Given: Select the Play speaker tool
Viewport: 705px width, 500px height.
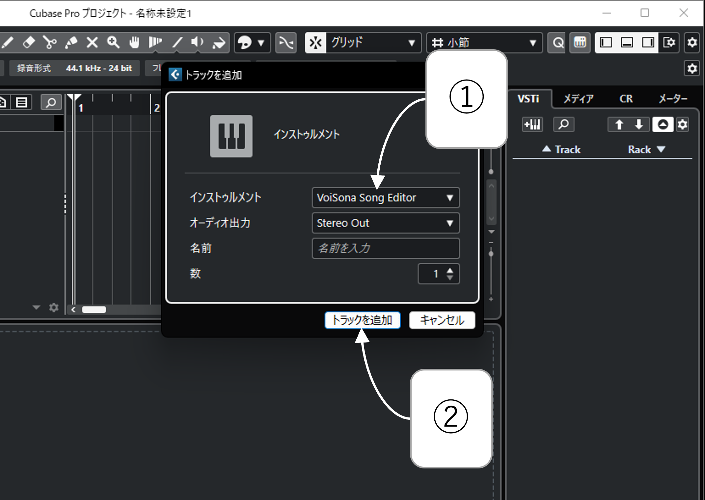Looking at the screenshot, I should point(197,43).
